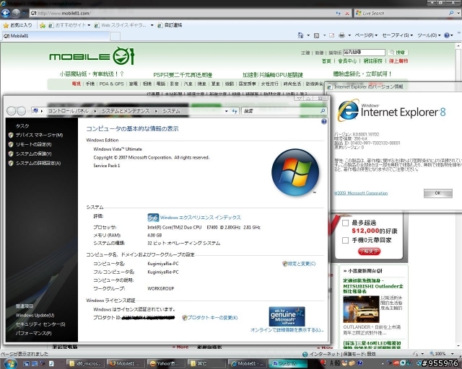Open the Windows Update link
Viewport: 462px width, 369px height.
coord(35,315)
